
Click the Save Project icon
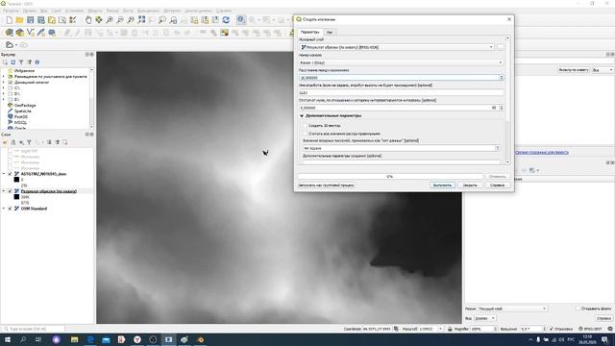pyautogui.click(x=30, y=20)
